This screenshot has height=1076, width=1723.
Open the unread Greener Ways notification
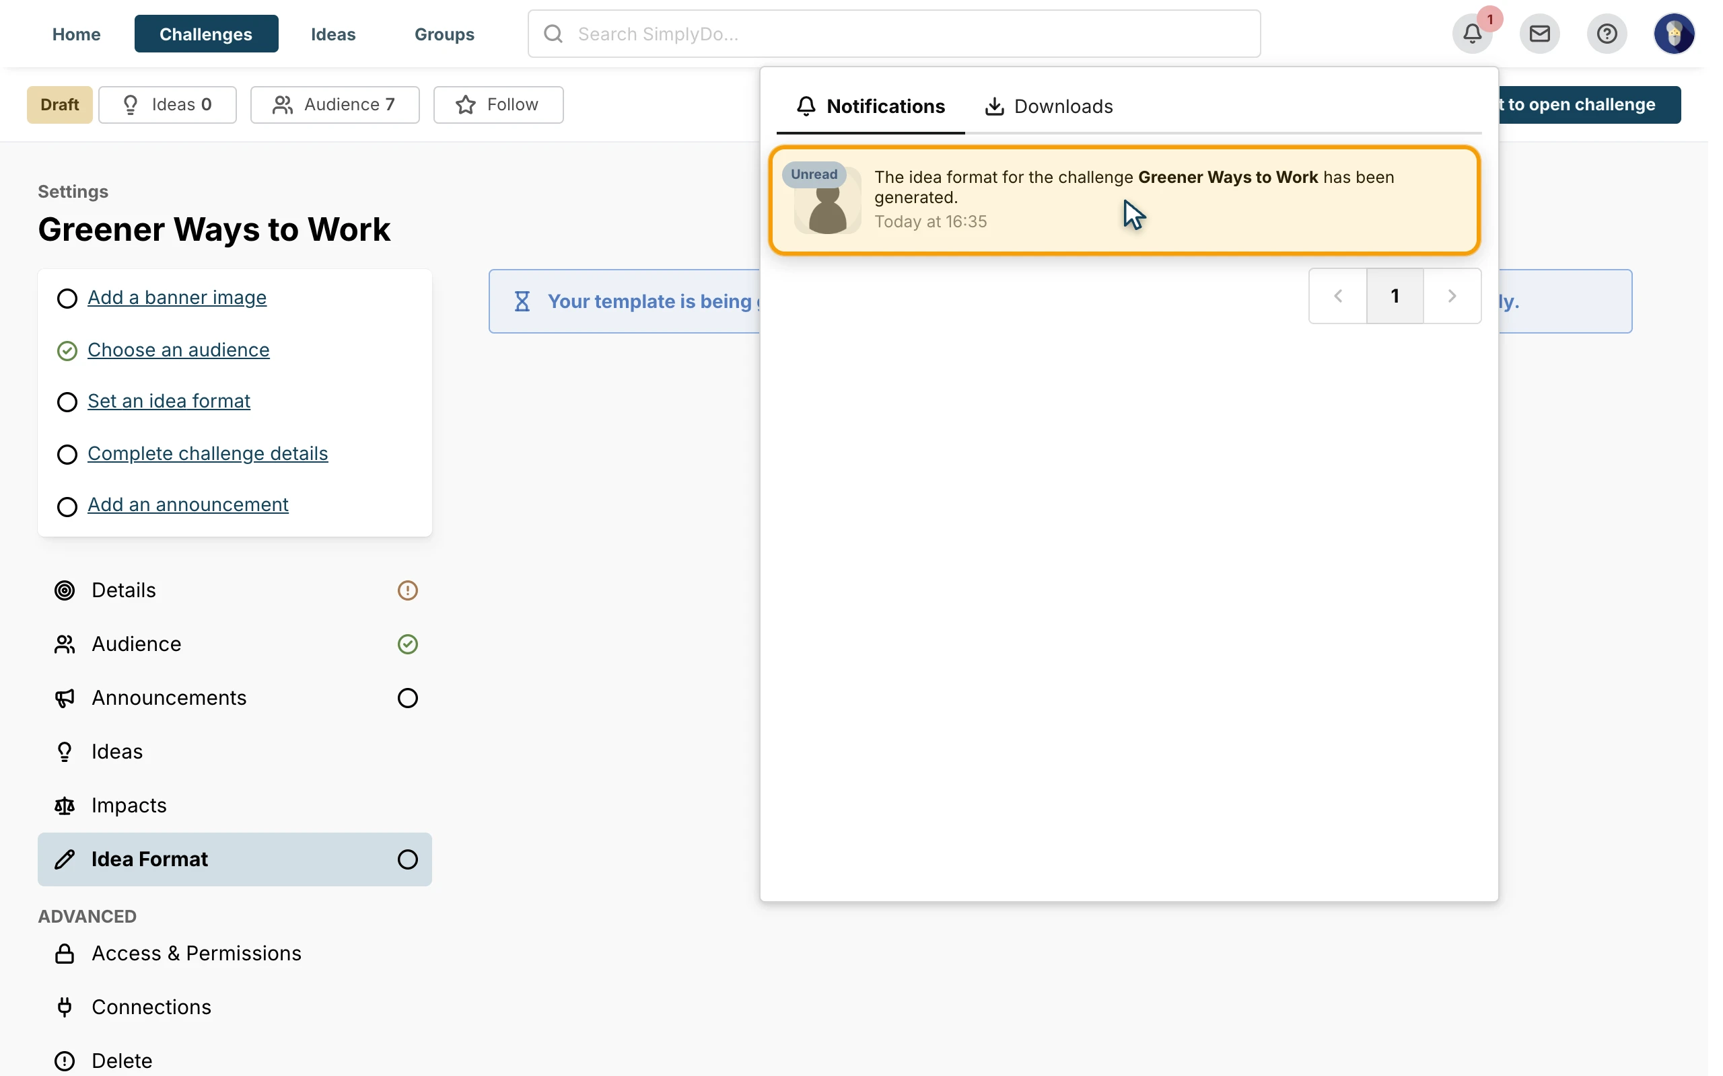1124,200
